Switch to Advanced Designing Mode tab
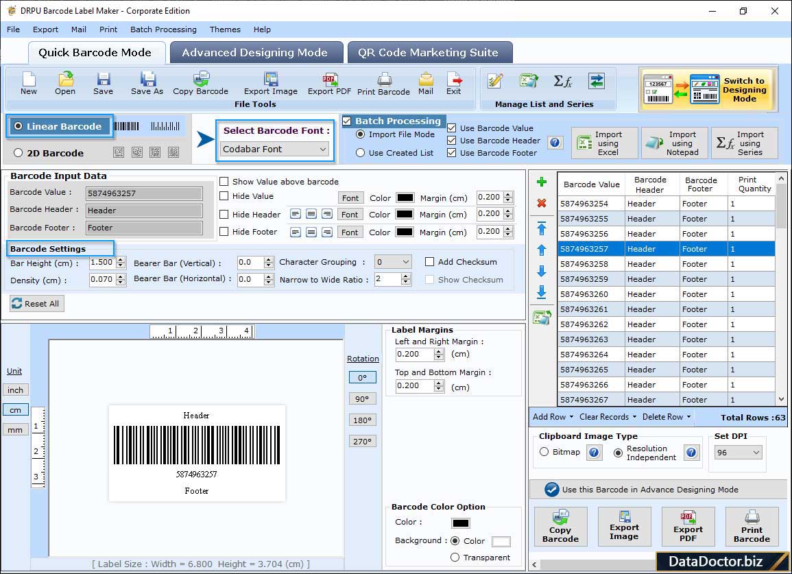 tap(255, 53)
